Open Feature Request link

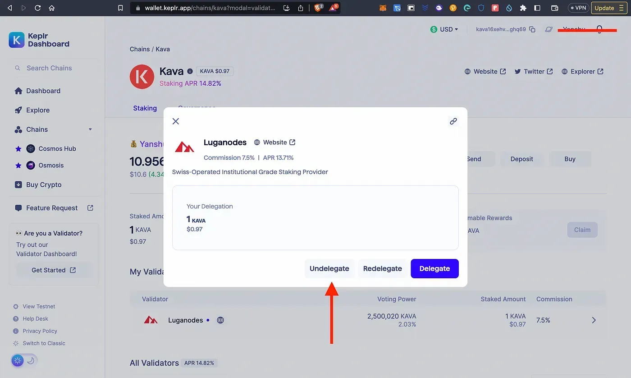coord(54,208)
